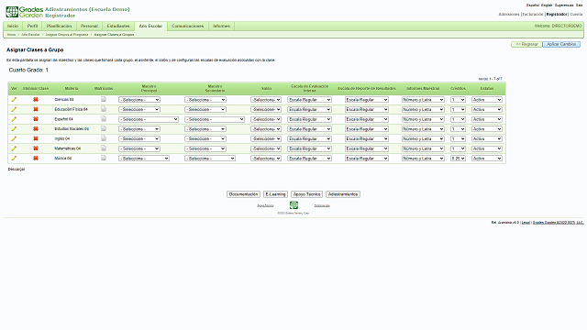Screen dimensions: 587x330
Task: Open Maestro Principal dropdown for Música 04
Action: tap(144, 159)
